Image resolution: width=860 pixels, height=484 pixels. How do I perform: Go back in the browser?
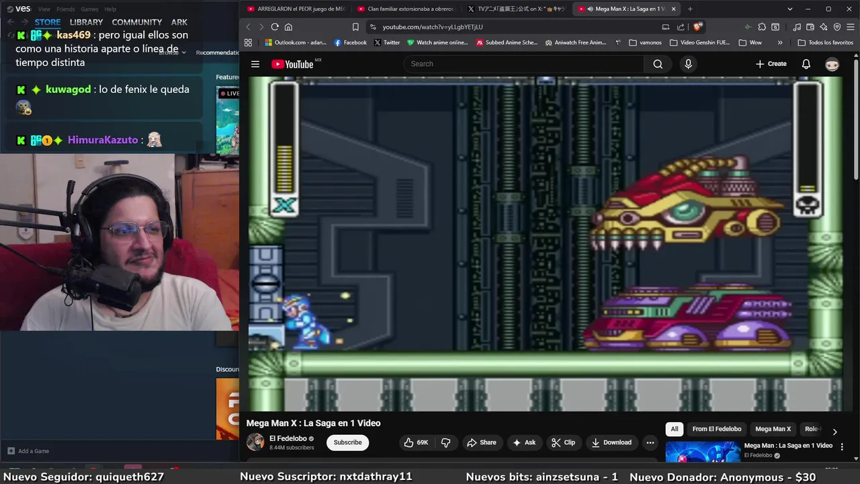[x=248, y=27]
